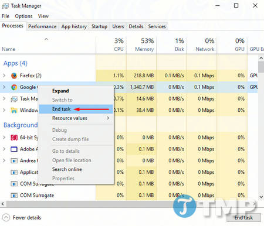The image size is (264, 226).
Task: Click the Andrea process icon
Action: [x=14, y=161]
